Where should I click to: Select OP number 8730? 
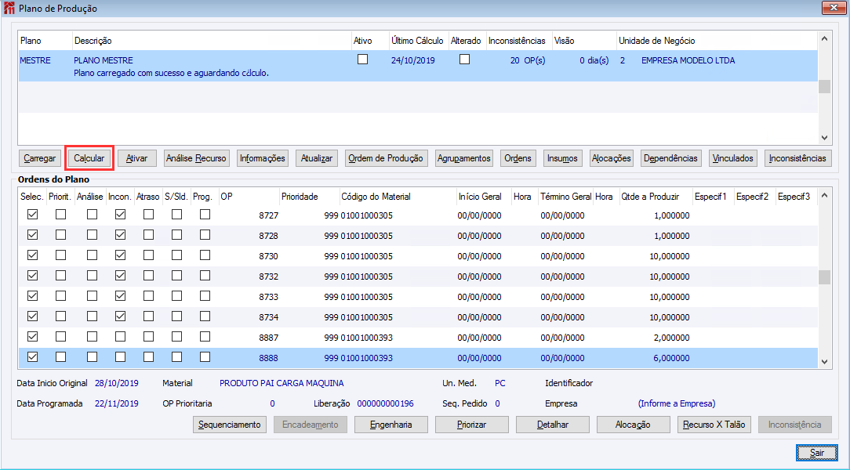tap(268, 256)
